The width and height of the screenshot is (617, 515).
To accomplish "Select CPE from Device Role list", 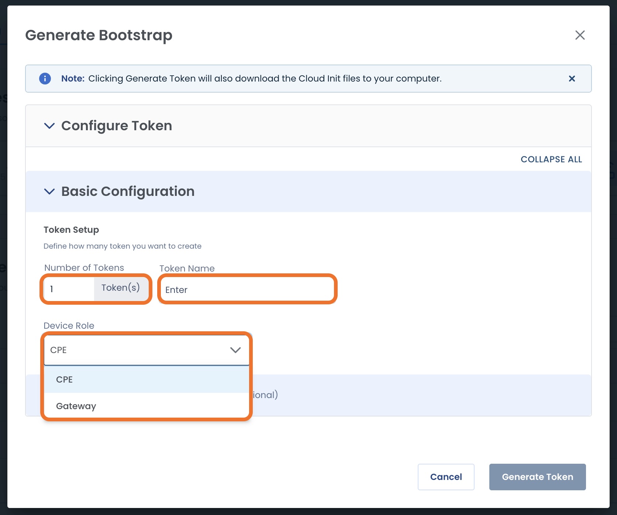I will (147, 380).
